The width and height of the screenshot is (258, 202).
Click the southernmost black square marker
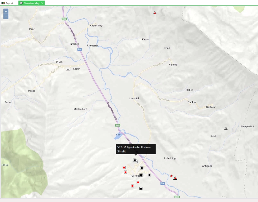point(141,189)
